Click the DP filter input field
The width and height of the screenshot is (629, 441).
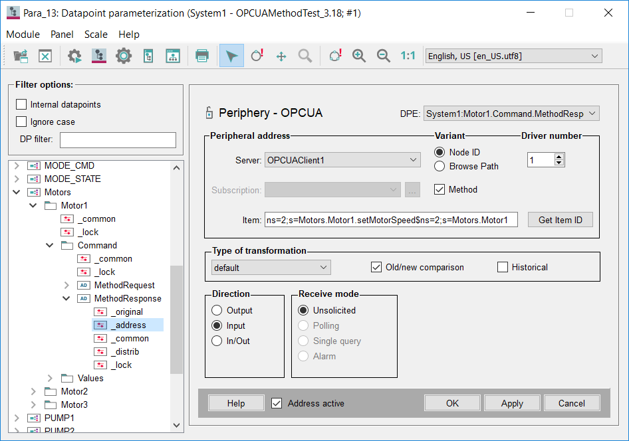pos(118,139)
